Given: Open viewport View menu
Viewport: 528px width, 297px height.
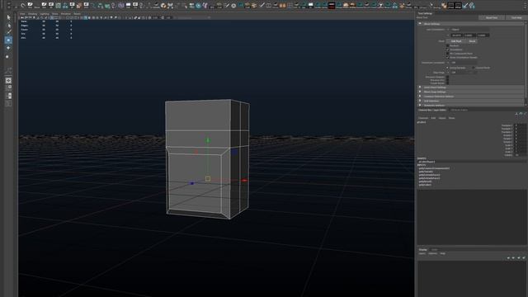Looking at the screenshot, I should pos(22,14).
